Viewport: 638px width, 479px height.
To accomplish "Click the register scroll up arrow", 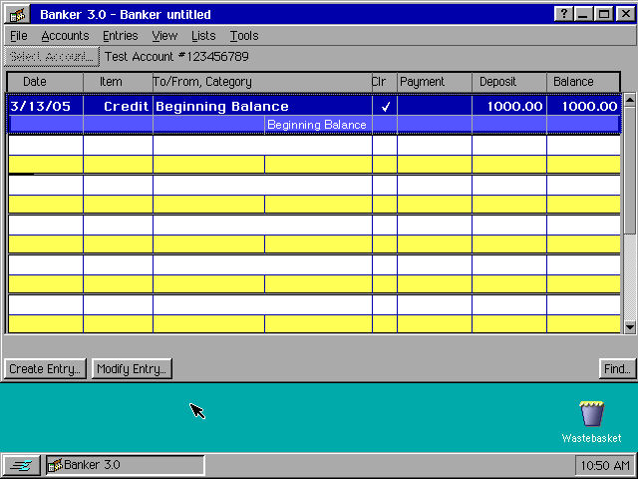I will point(629,99).
